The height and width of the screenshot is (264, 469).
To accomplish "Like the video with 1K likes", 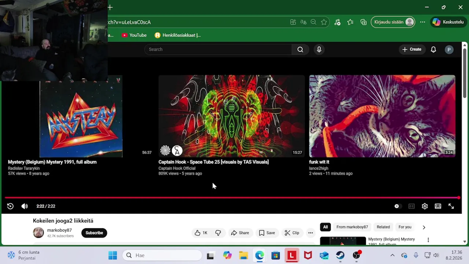I will pyautogui.click(x=201, y=233).
